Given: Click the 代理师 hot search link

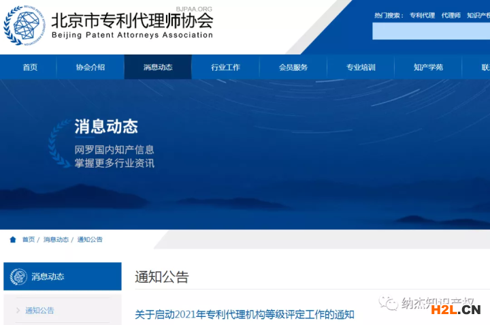Looking at the screenshot, I should click(x=451, y=15).
